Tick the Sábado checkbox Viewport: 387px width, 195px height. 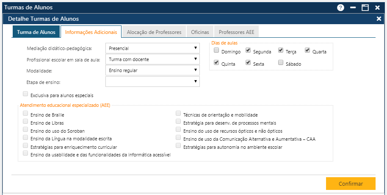coord(281,63)
